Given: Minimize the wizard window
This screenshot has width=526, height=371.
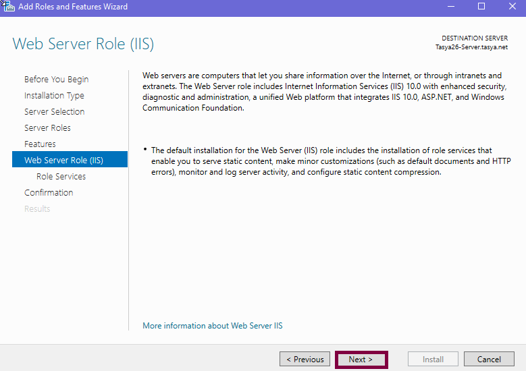Looking at the screenshot, I should [x=451, y=6].
